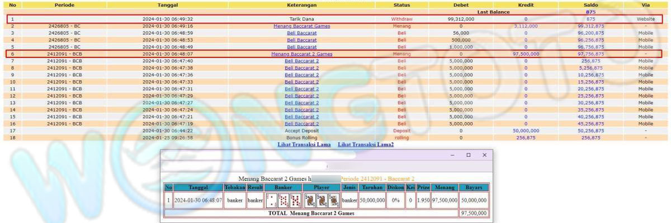Close the Baccarat 2 popup window

[484, 155]
